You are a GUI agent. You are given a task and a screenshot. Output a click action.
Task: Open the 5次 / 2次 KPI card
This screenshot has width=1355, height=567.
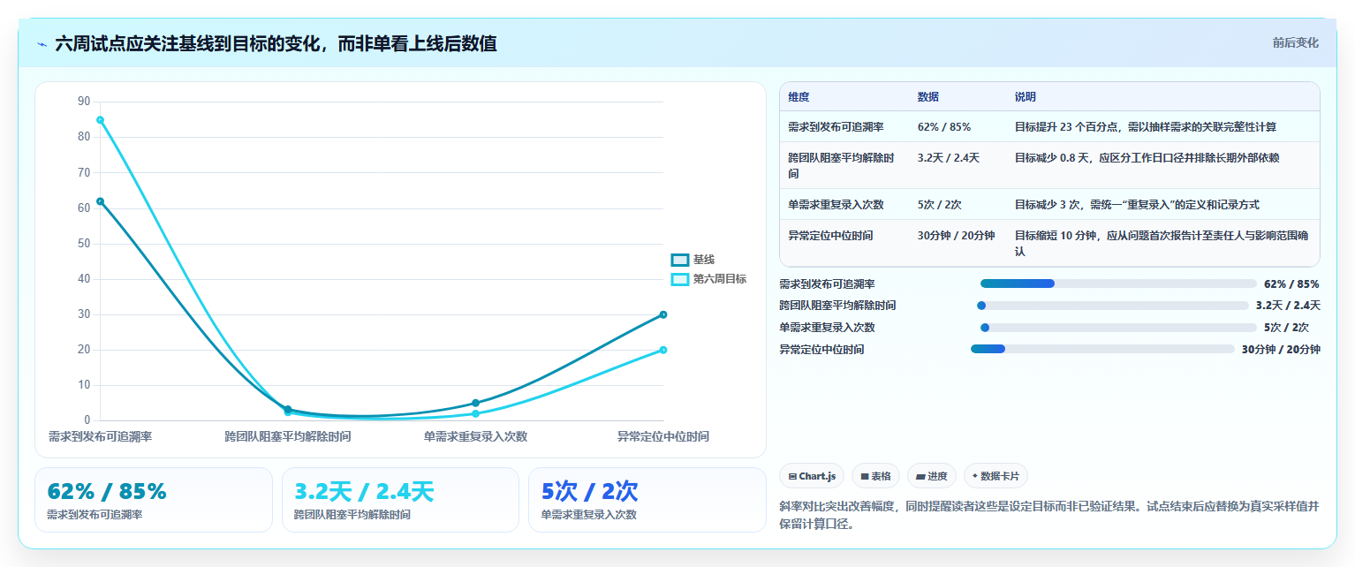(647, 500)
